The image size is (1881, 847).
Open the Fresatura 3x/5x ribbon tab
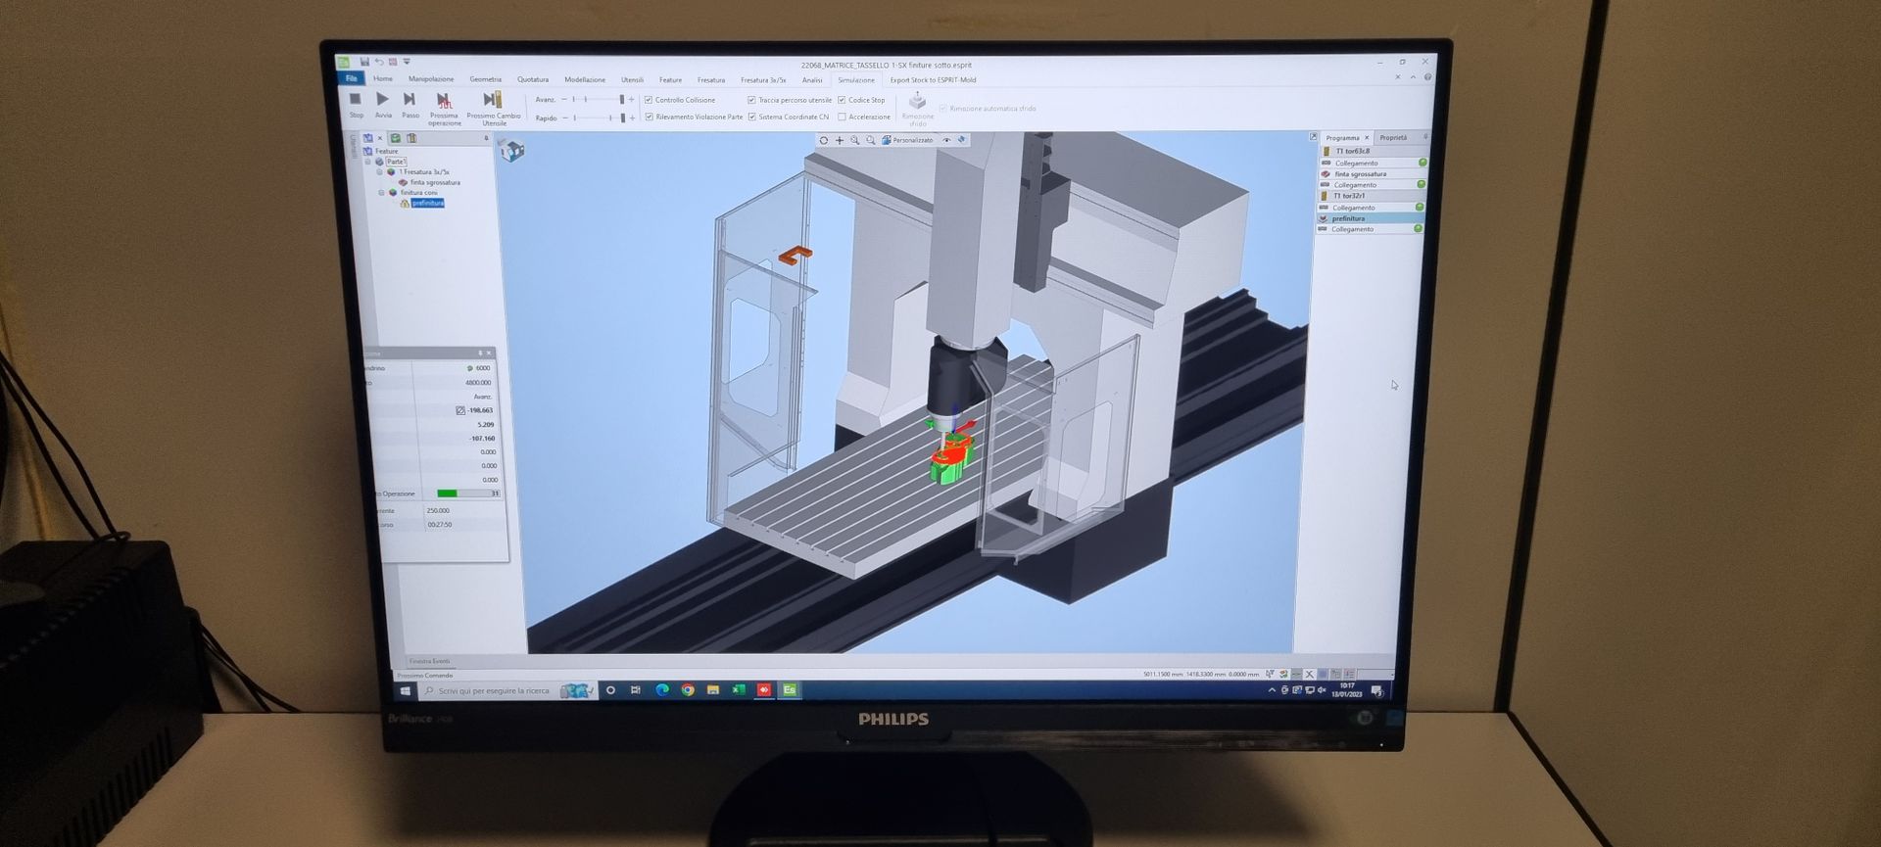763,80
